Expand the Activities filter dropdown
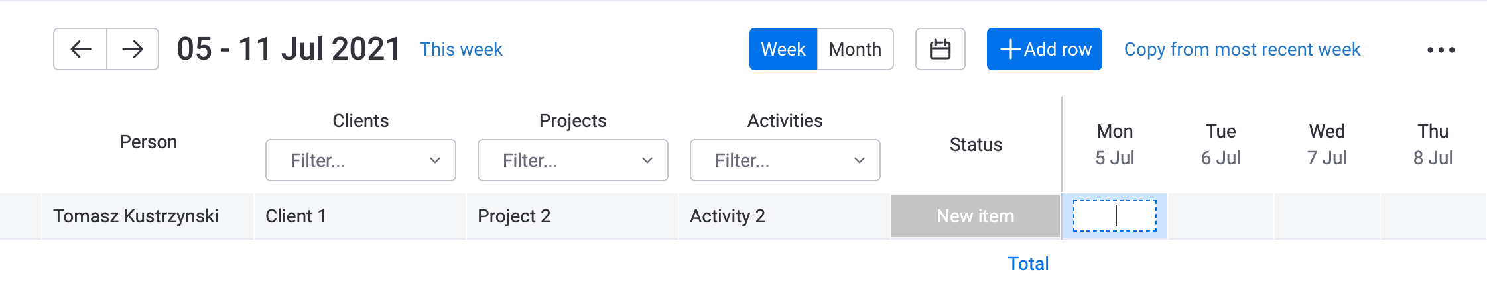 pyautogui.click(x=785, y=160)
